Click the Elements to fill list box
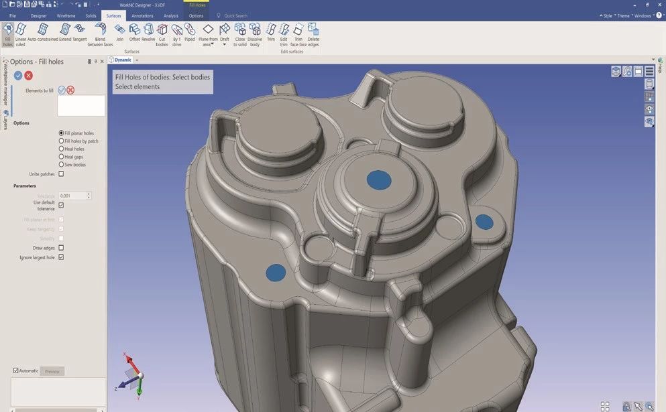This screenshot has height=412, width=666. pyautogui.click(x=81, y=105)
